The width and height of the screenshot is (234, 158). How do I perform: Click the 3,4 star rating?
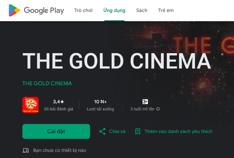pyautogui.click(x=58, y=102)
